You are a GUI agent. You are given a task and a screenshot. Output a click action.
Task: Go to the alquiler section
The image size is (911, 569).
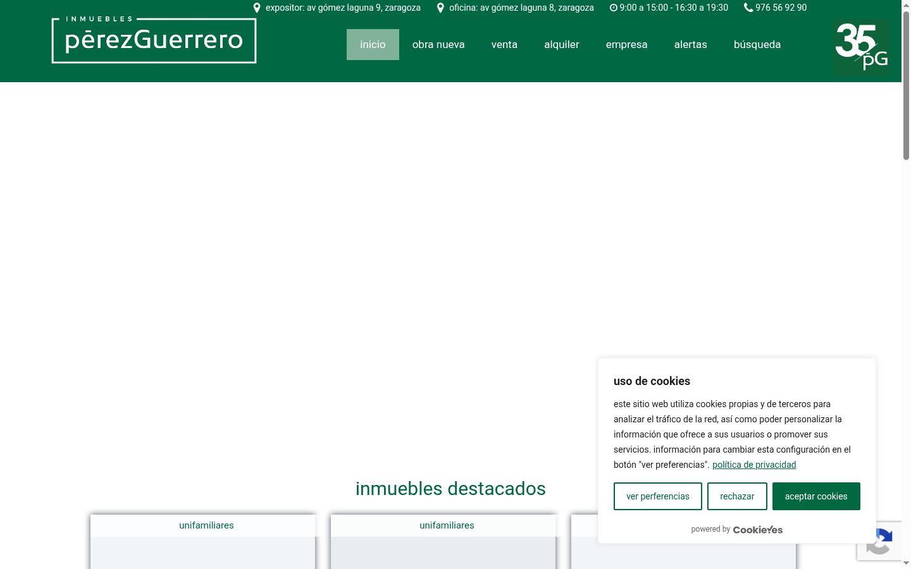point(562,44)
